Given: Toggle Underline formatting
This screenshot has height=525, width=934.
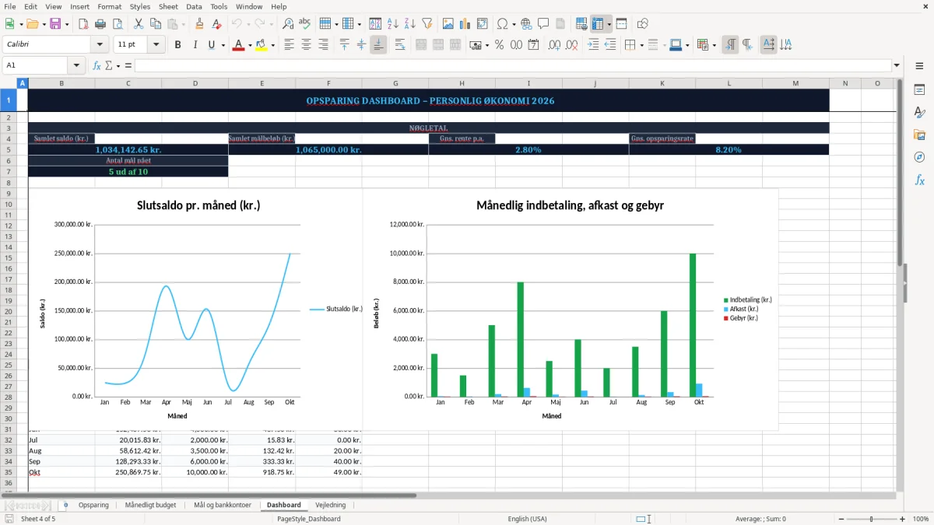Looking at the screenshot, I should point(211,44).
